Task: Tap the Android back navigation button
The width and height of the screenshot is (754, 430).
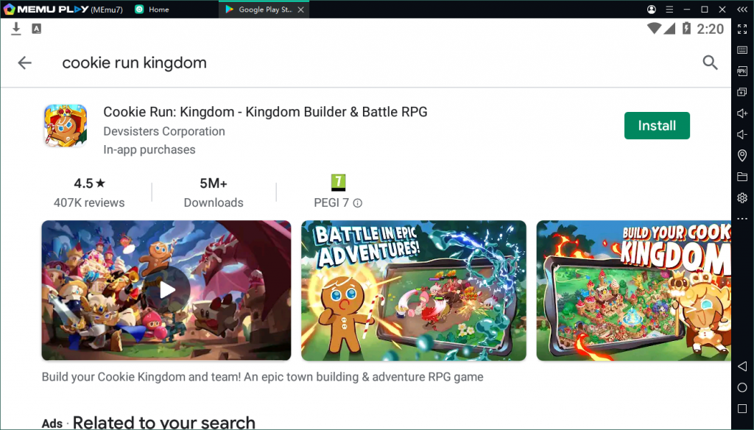Action: [742, 366]
